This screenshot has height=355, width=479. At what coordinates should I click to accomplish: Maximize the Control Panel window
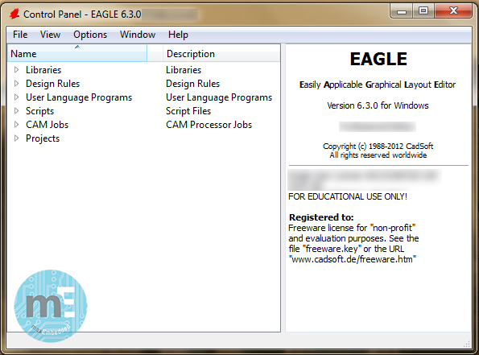click(423, 11)
